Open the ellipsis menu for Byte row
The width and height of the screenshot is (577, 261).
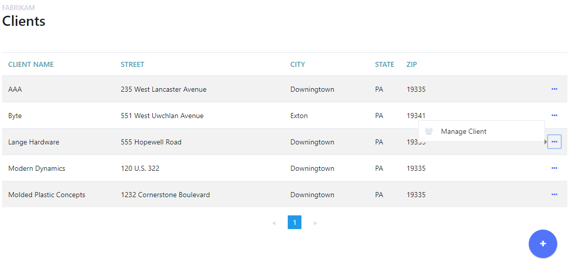tap(554, 116)
